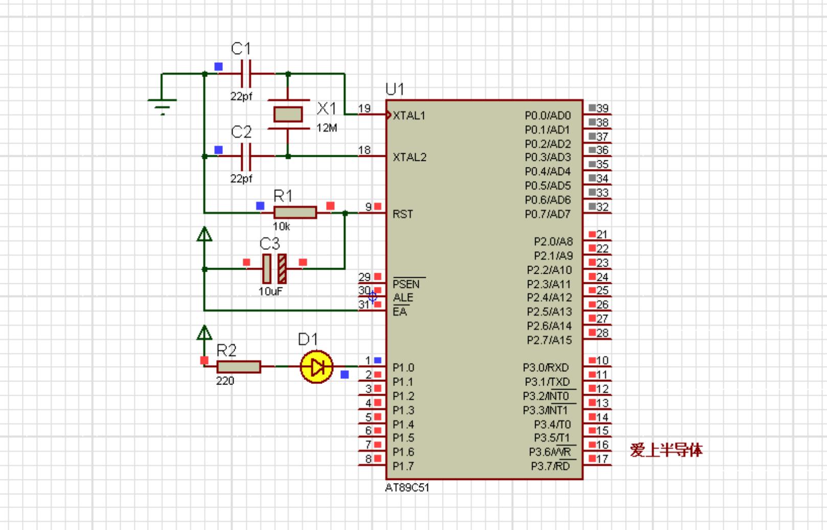Select the C3 electrolytic capacitor symbol

click(x=274, y=269)
